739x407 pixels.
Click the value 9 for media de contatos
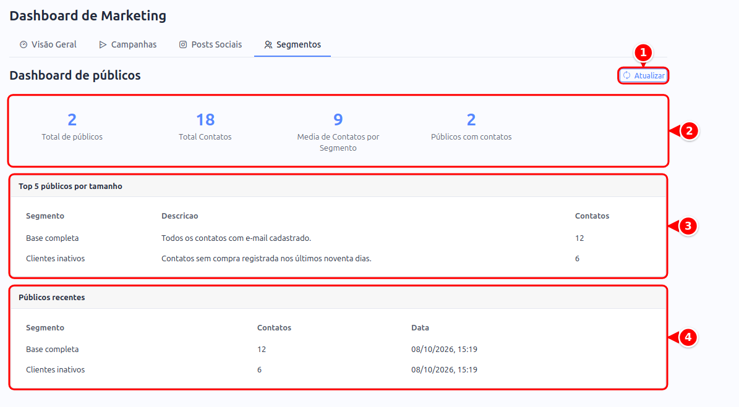pyautogui.click(x=338, y=120)
